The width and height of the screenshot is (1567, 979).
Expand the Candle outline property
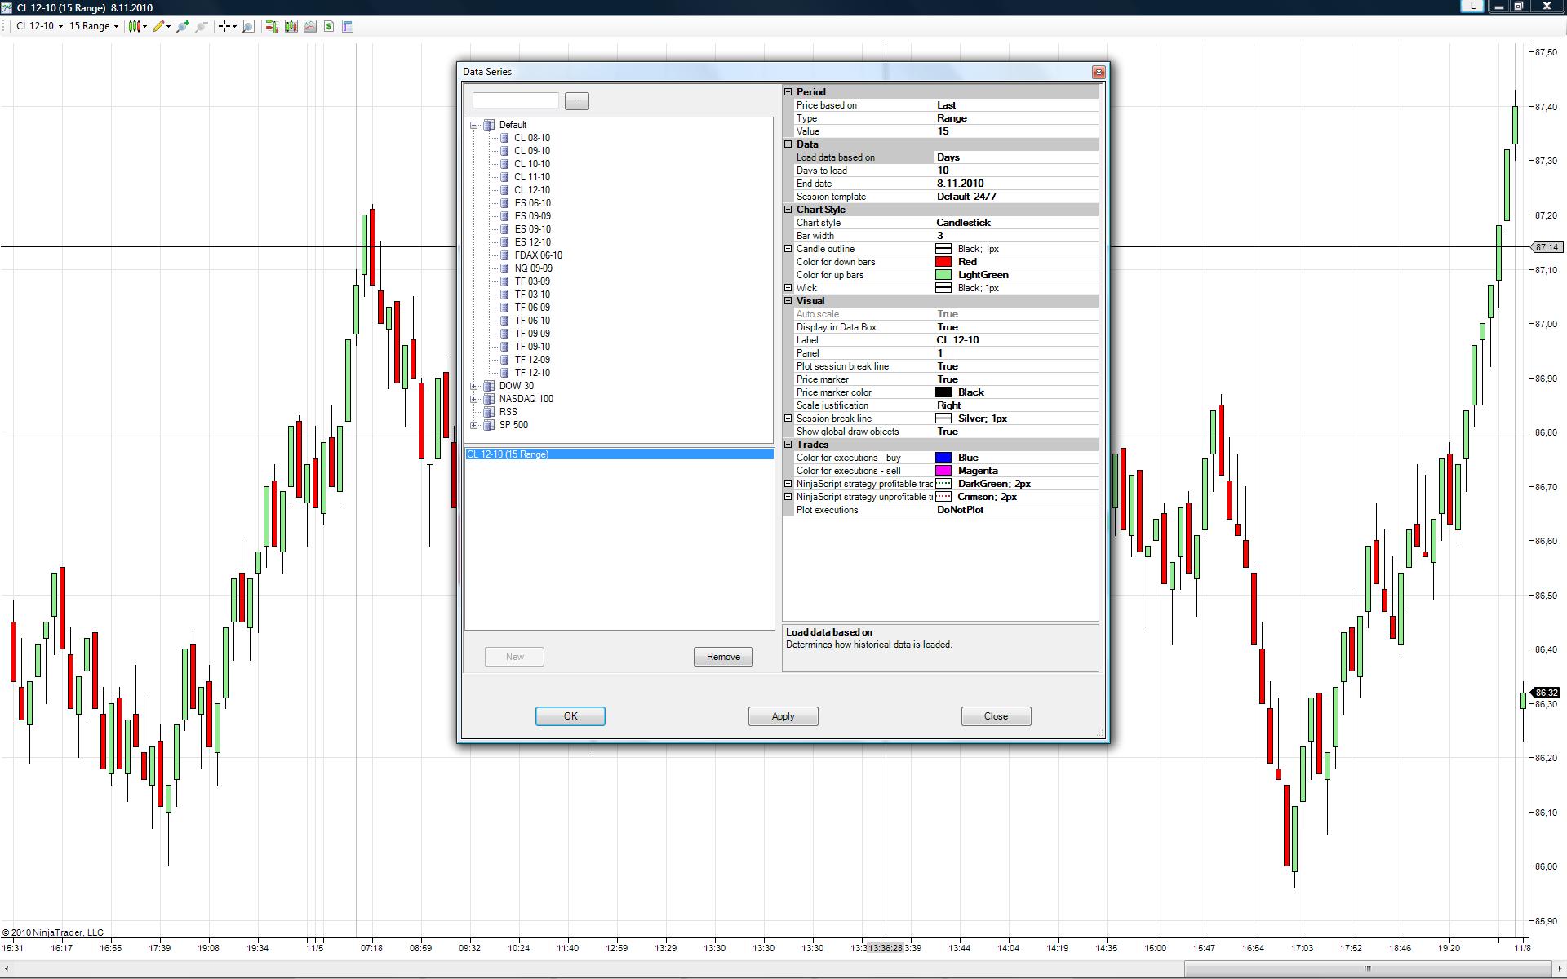point(788,249)
